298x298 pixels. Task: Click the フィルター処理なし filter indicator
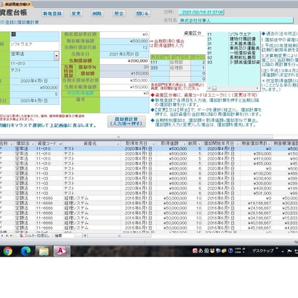pos(35,236)
